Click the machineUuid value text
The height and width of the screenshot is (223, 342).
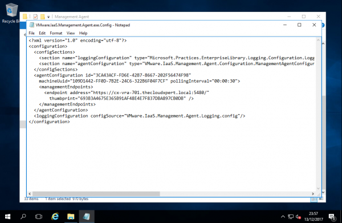[x=119, y=81]
